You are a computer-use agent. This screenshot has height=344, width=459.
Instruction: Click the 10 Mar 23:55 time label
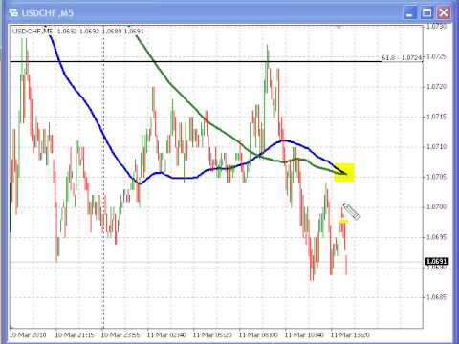(x=120, y=335)
